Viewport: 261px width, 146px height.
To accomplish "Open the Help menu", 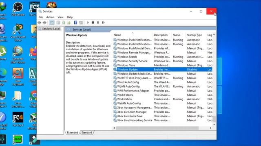I will pyautogui.click(x=70, y=17).
